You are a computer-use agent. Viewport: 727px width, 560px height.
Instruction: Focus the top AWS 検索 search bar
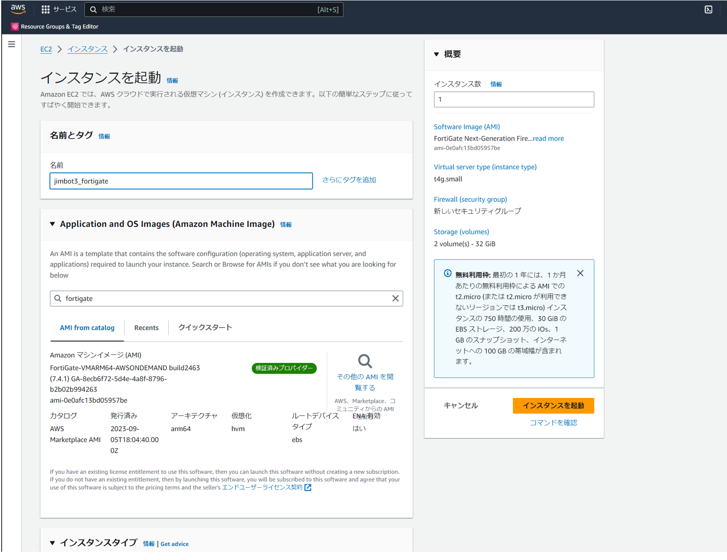(214, 9)
